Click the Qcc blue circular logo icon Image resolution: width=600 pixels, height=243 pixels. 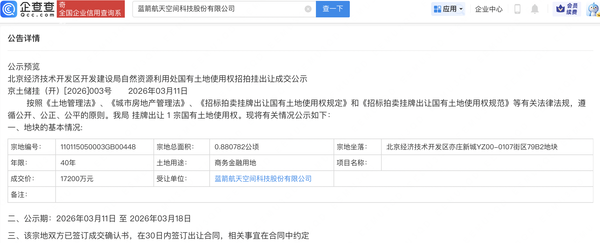point(9,9)
